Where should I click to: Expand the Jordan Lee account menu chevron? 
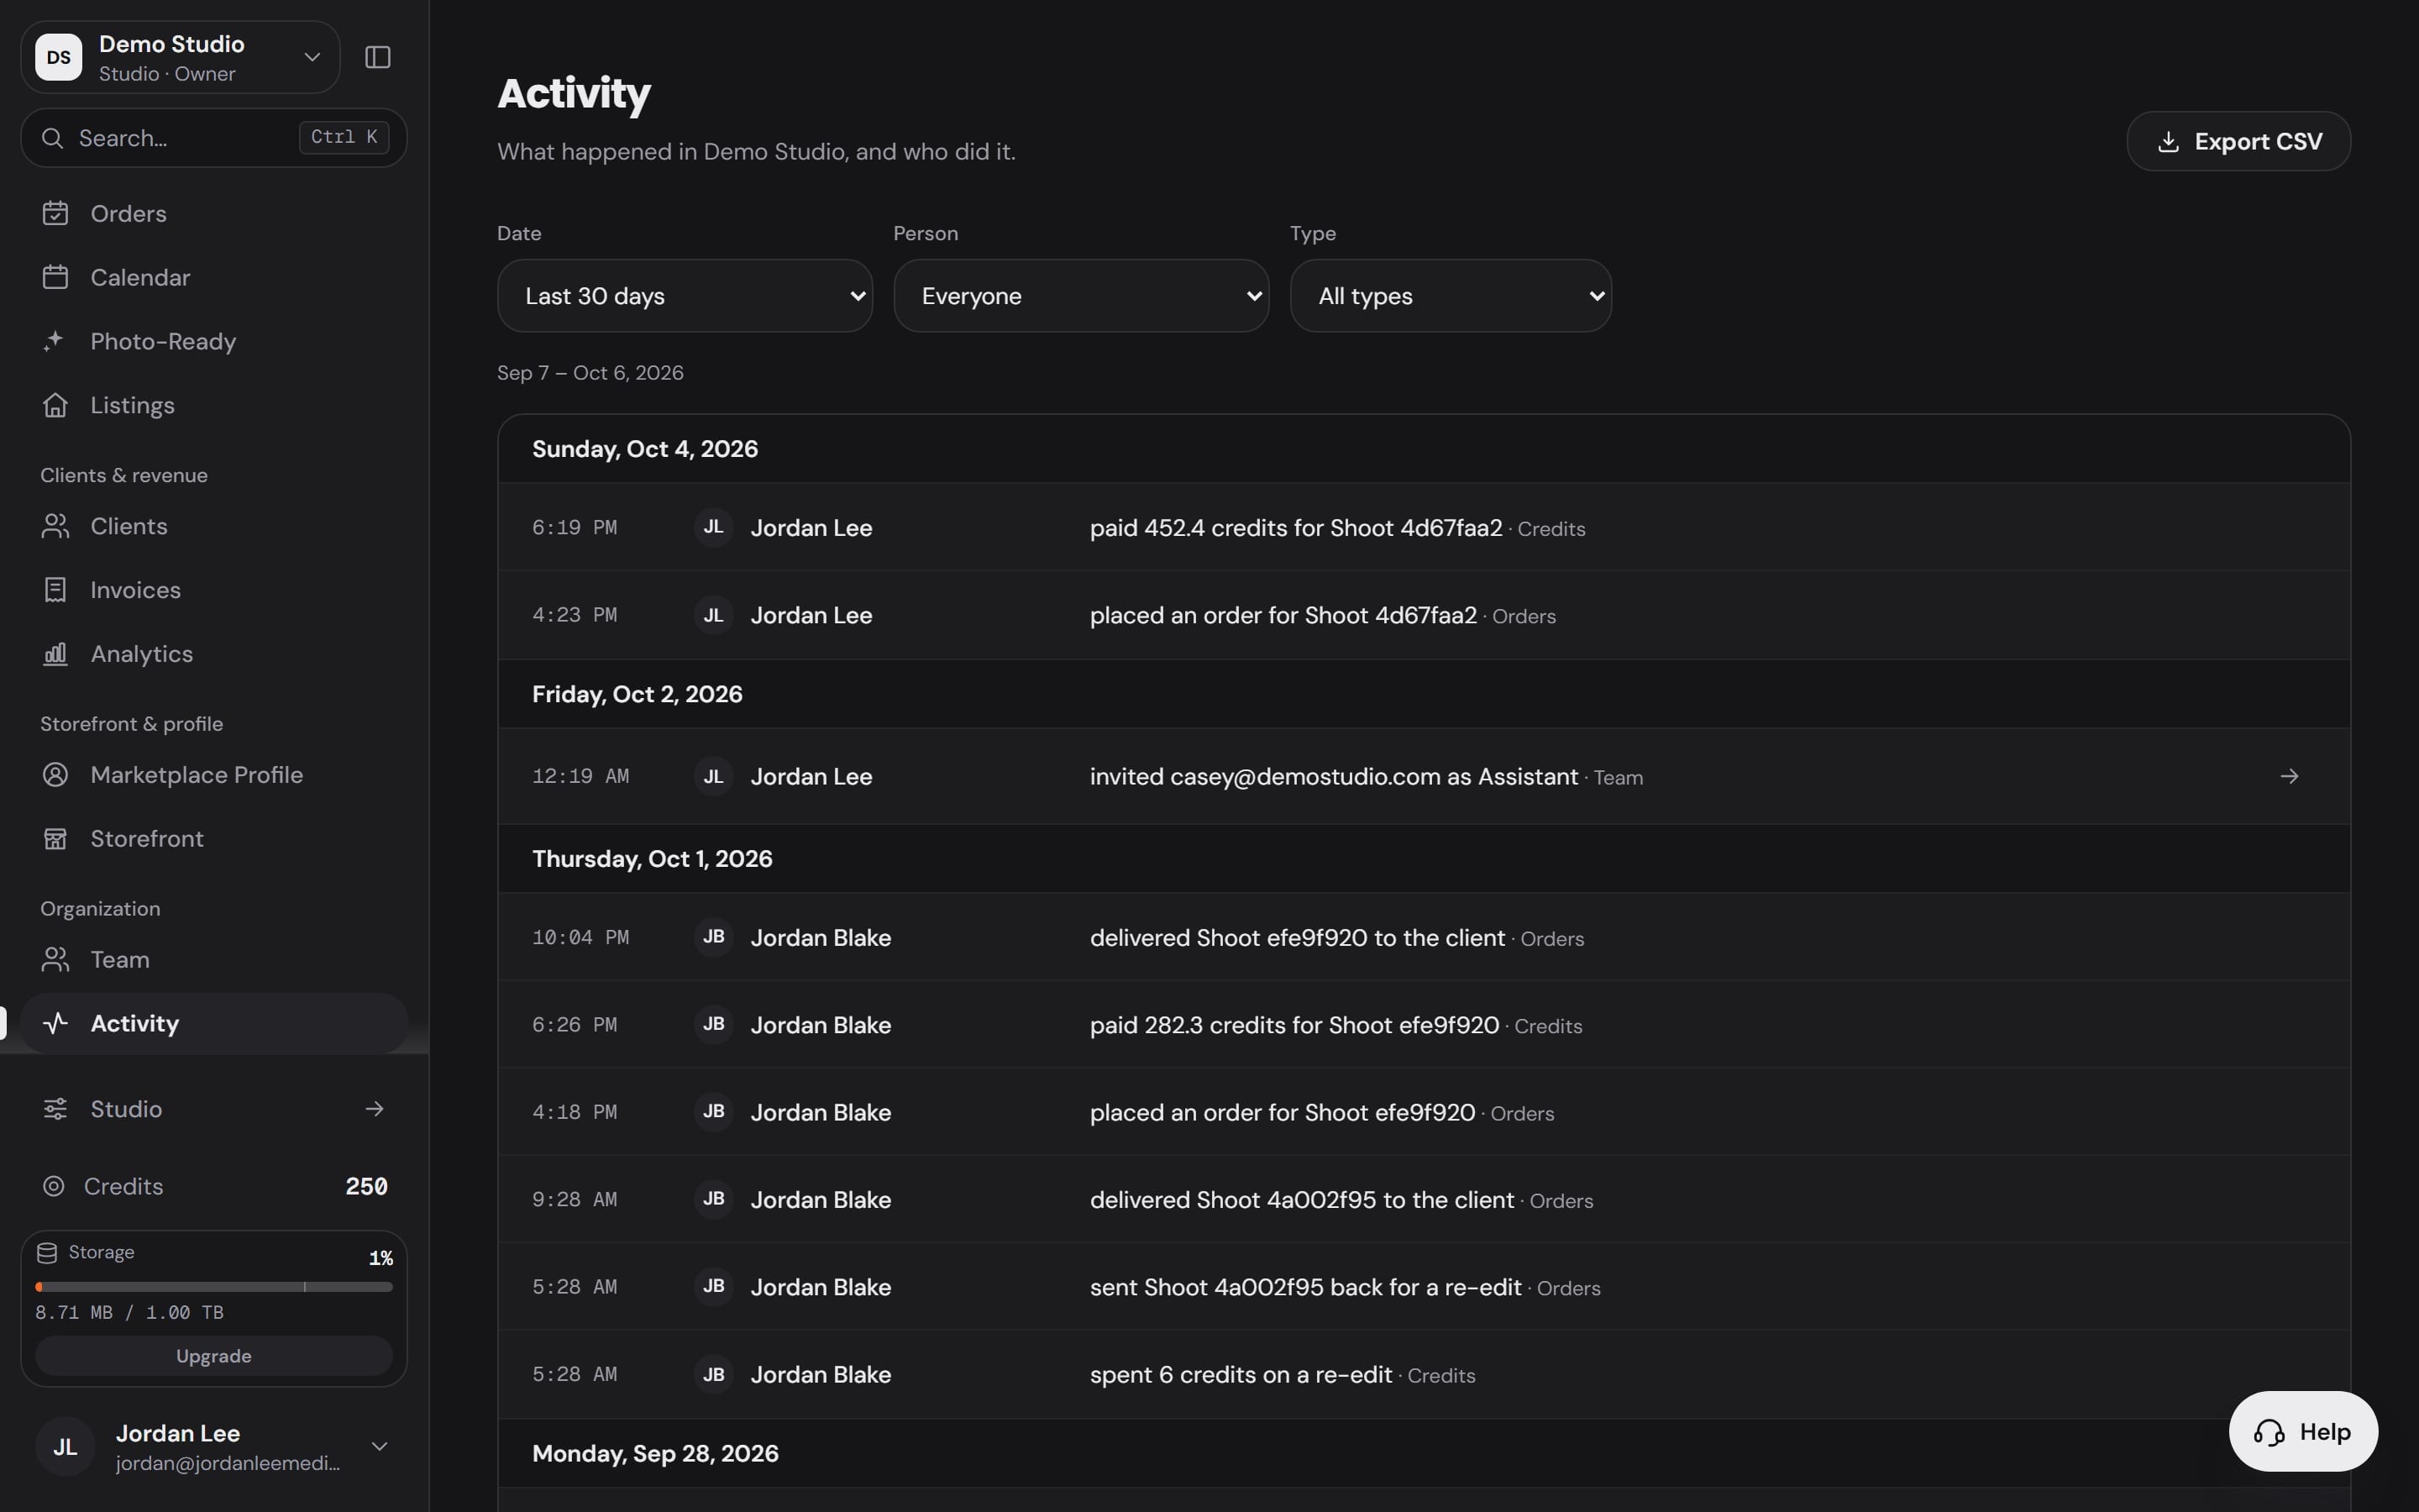point(380,1447)
